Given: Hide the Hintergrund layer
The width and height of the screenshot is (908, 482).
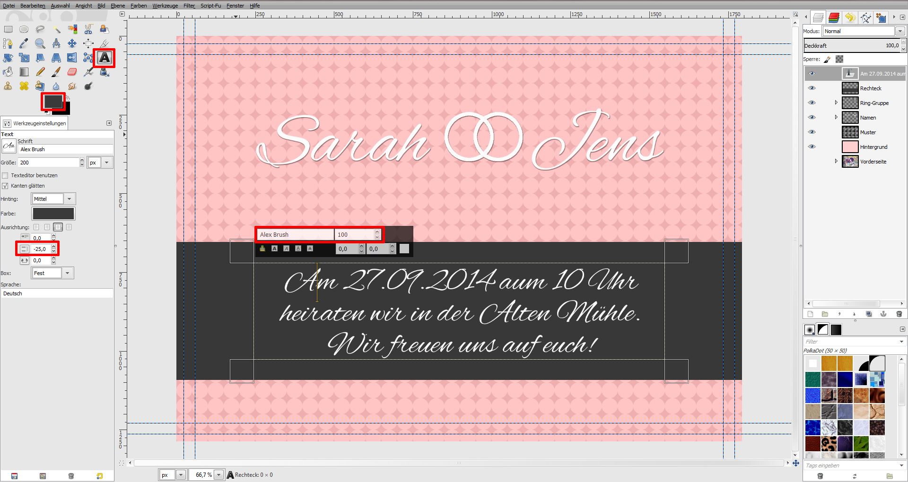Looking at the screenshot, I should click(812, 146).
